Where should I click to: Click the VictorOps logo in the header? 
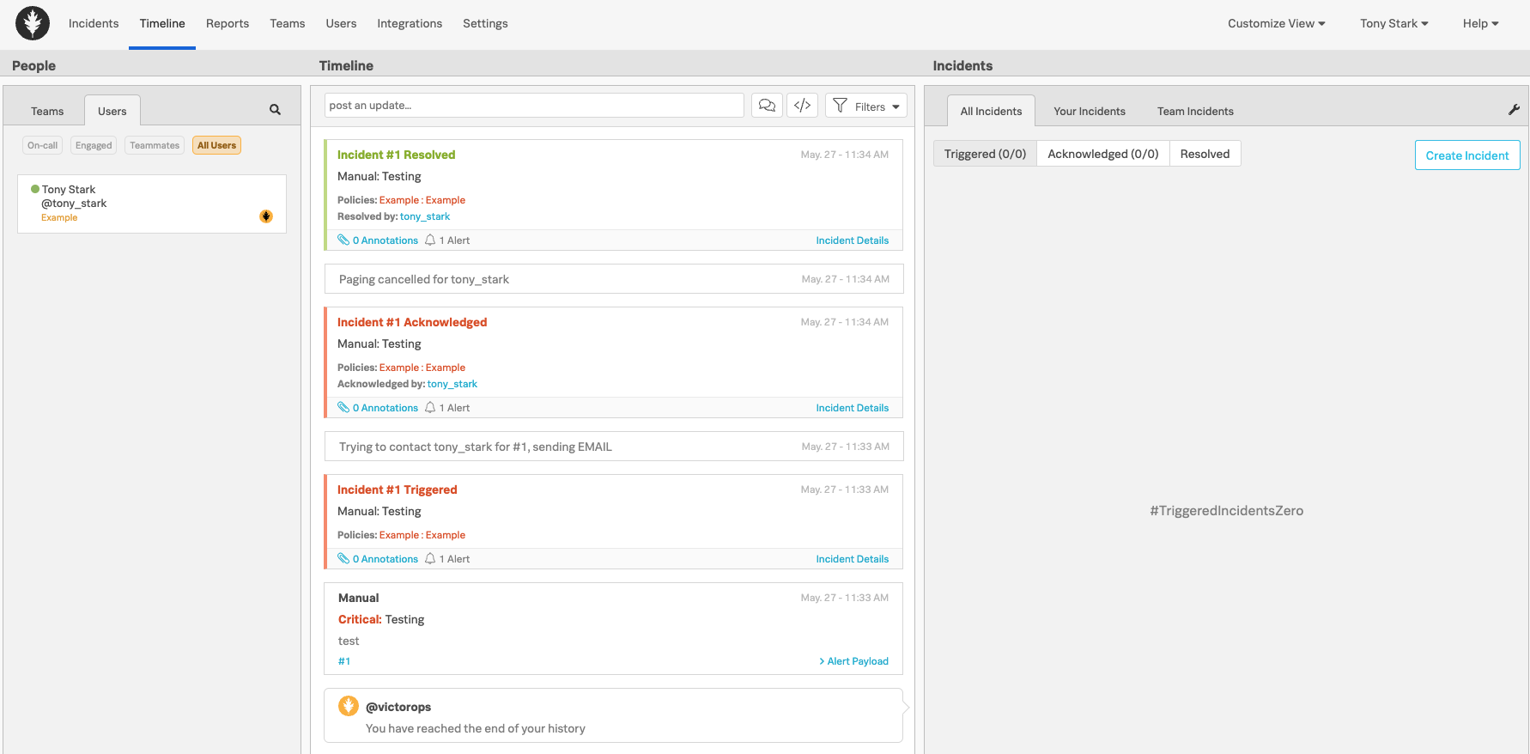click(x=33, y=23)
